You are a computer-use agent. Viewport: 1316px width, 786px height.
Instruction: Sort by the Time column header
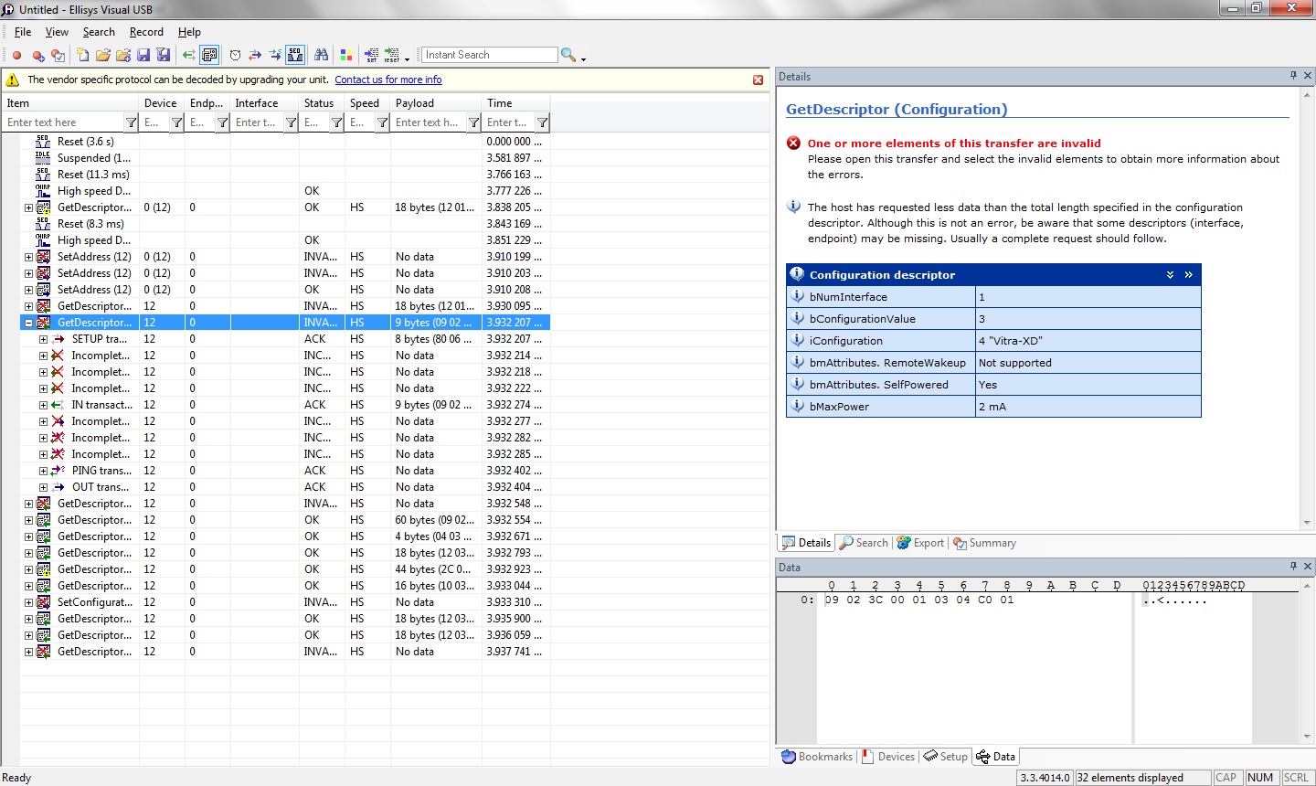tap(515, 103)
